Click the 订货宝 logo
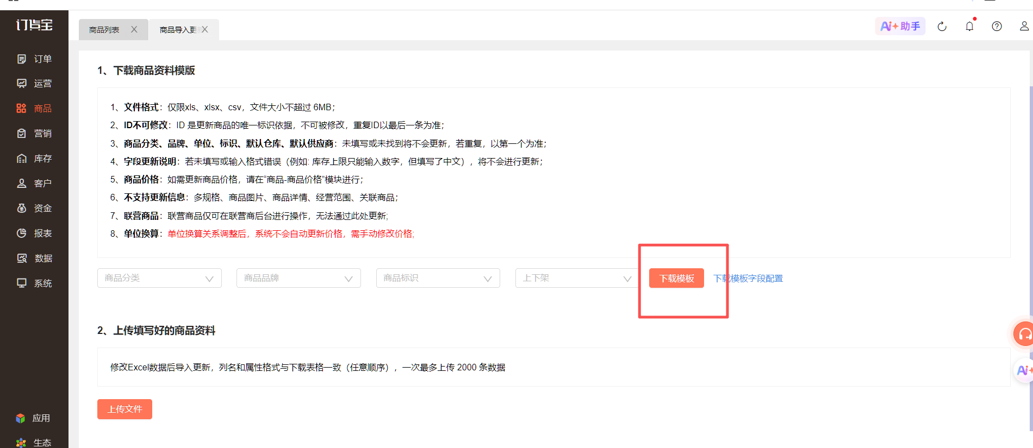Viewport: 1033px width, 448px height. pos(34,25)
